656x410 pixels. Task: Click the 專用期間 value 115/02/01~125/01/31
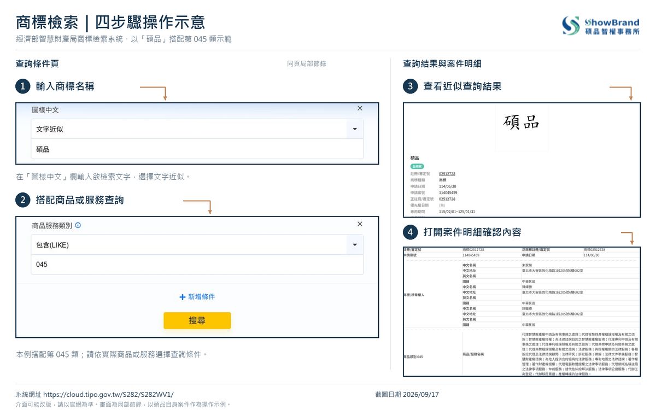[457, 212]
